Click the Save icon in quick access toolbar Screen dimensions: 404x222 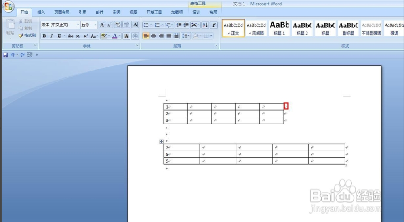[5, 55]
